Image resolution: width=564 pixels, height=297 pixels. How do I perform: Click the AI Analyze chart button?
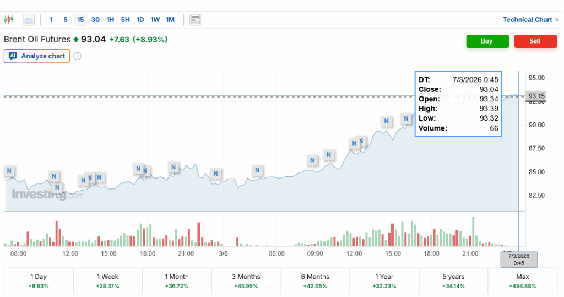(37, 56)
